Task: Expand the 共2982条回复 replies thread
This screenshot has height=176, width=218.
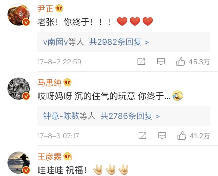Action: coord(119,42)
